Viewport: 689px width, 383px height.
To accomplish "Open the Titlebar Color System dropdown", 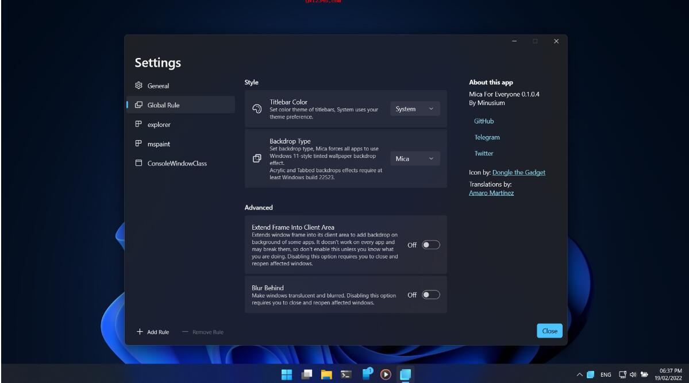I will [415, 109].
